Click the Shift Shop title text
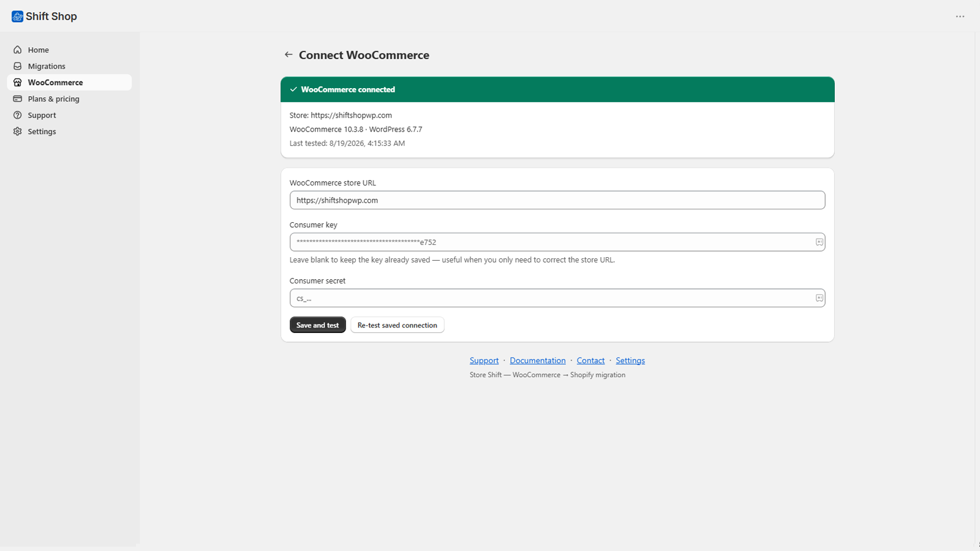The image size is (980, 551). (51, 17)
